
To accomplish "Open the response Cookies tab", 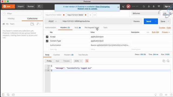I will coord(56,55).
